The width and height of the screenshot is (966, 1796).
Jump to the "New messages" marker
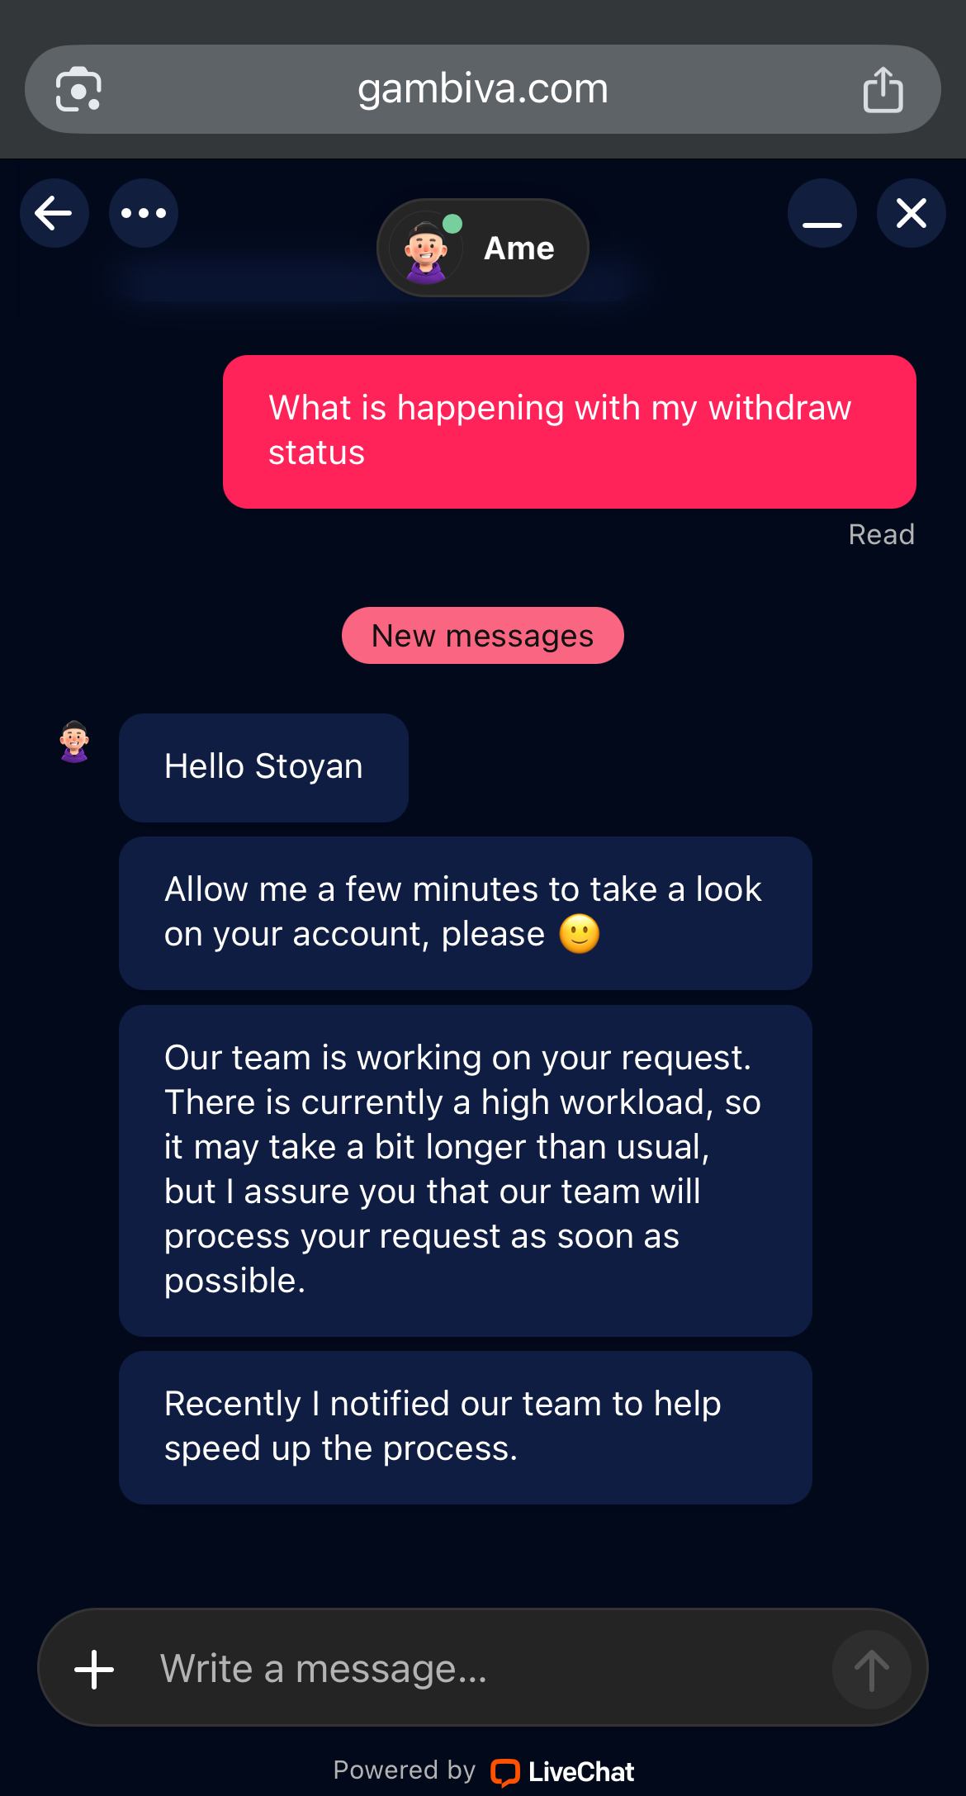click(483, 636)
